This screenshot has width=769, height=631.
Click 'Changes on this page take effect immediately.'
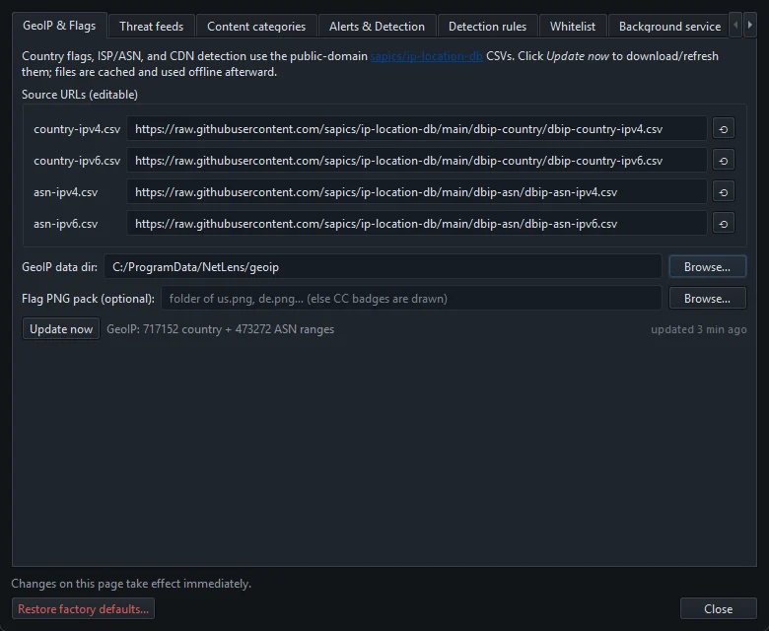click(x=131, y=584)
